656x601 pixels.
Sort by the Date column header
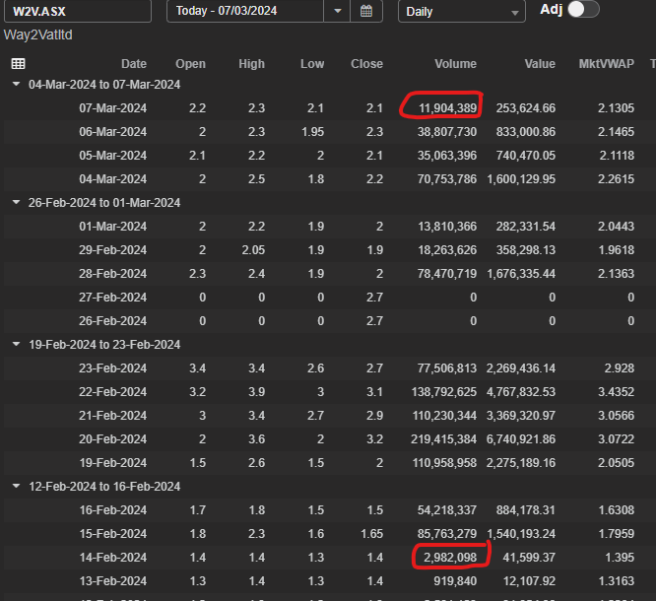coord(134,64)
